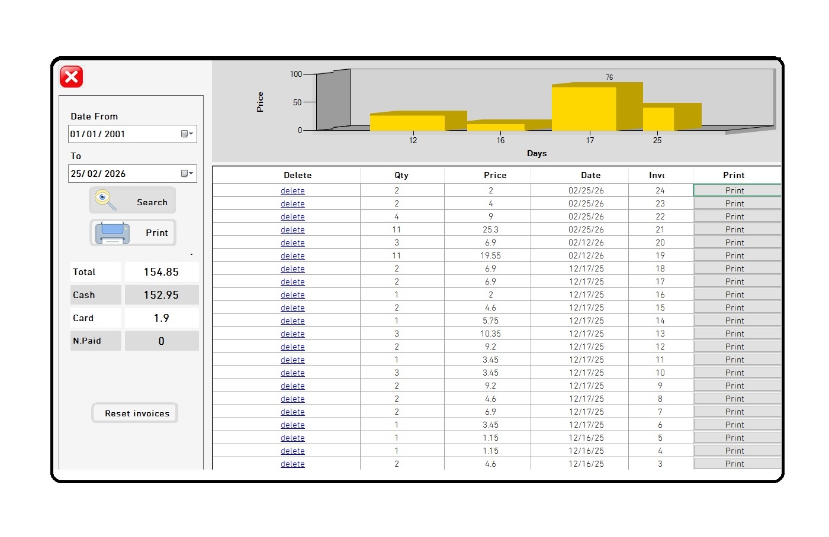Viewport: 829px width, 537px height.
Task: Click the Cash total value 152.95
Action: tap(161, 295)
